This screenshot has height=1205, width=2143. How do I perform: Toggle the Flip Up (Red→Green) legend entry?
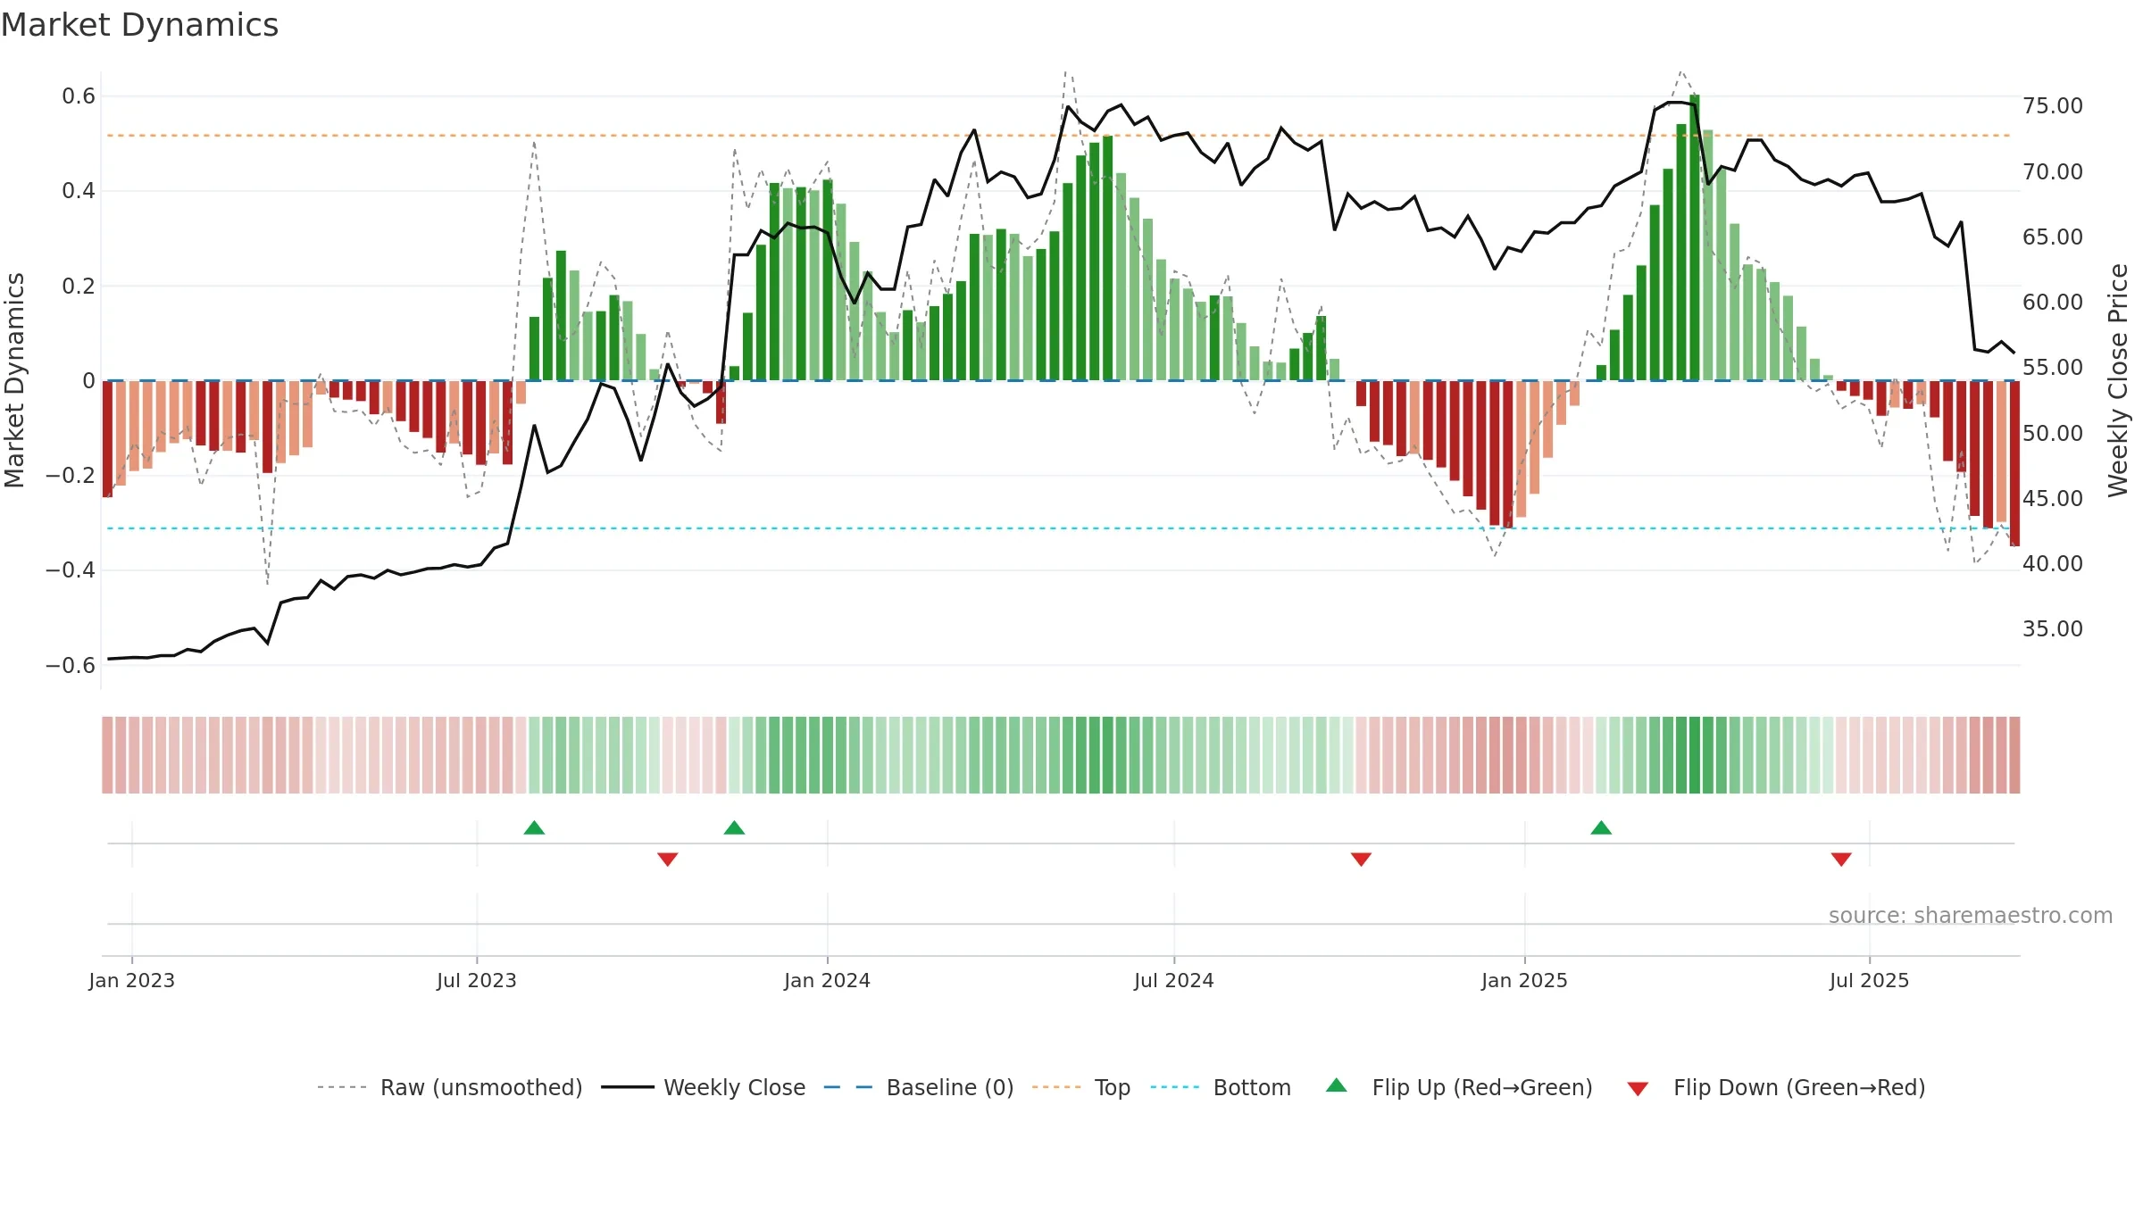1459,1087
